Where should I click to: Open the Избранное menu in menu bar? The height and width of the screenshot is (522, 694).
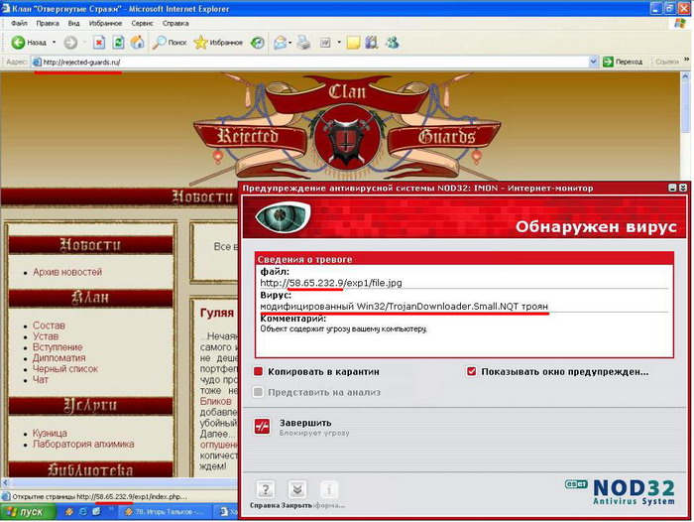[105, 23]
